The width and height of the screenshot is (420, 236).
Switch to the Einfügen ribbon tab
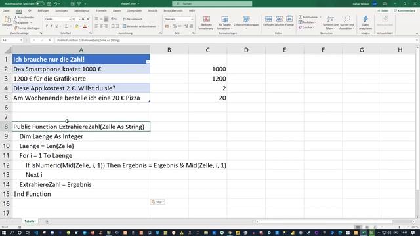[x=43, y=10]
